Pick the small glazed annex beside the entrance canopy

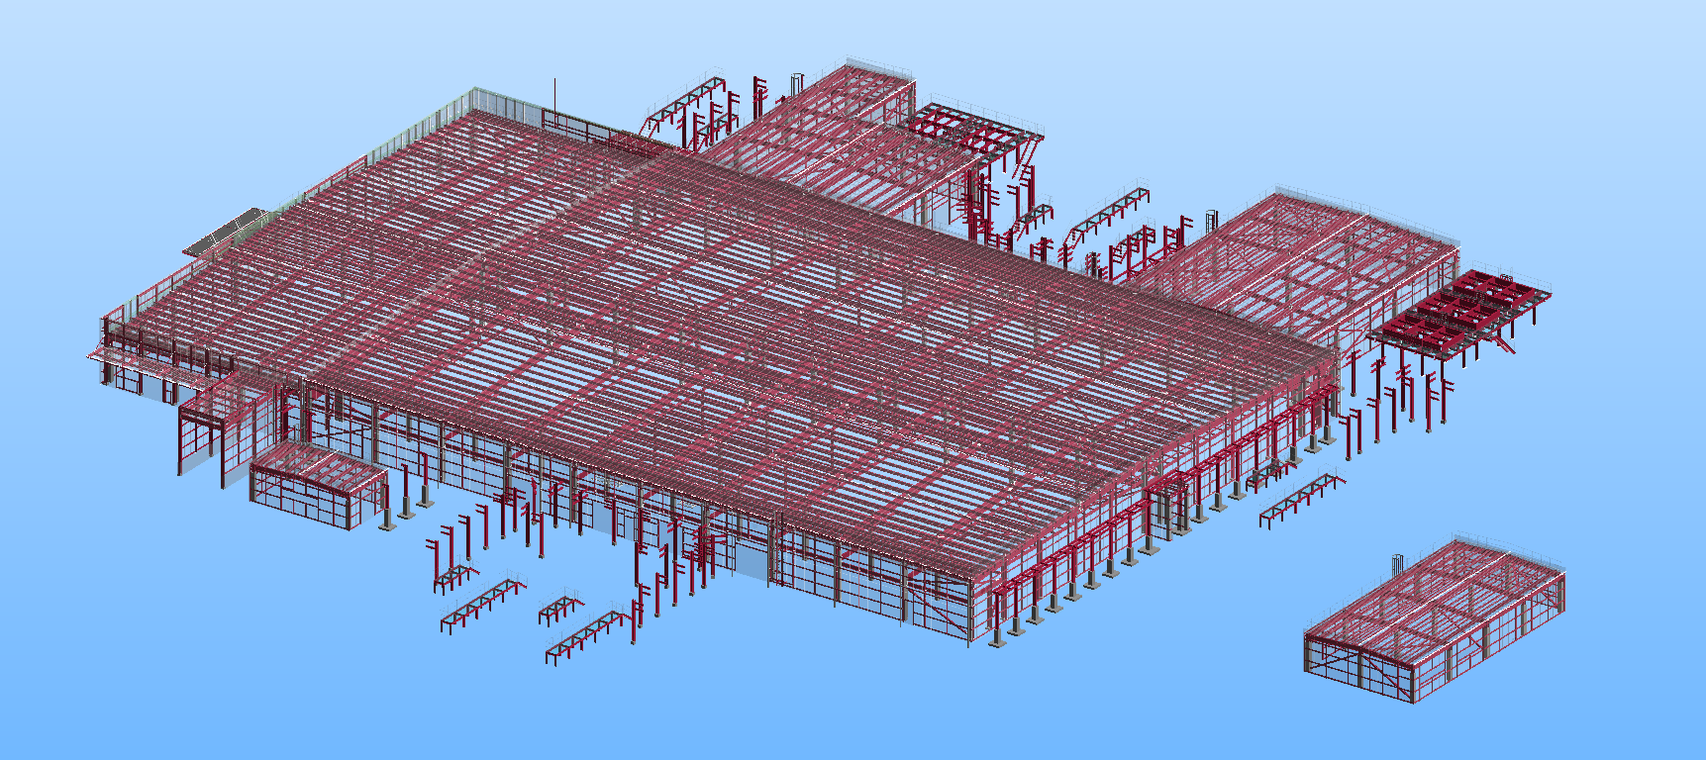pyautogui.click(x=317, y=485)
